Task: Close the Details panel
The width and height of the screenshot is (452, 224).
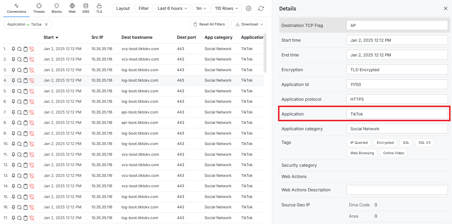Action: tap(446, 9)
